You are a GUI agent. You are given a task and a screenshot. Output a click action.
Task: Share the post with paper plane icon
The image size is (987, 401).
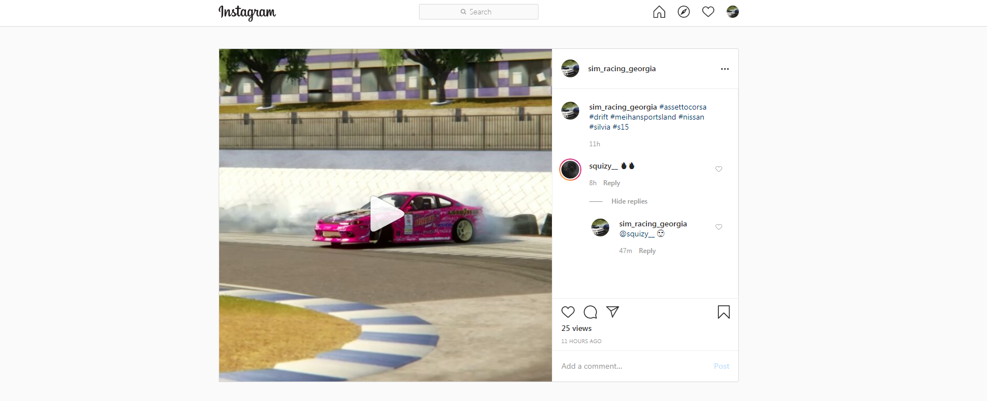pyautogui.click(x=613, y=312)
